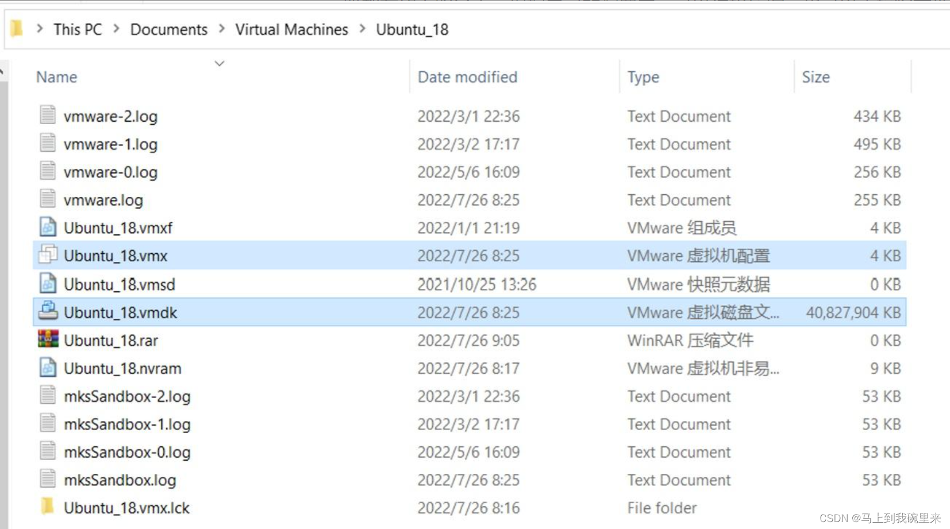Click the mksSandbox-1.log file icon

48,423
